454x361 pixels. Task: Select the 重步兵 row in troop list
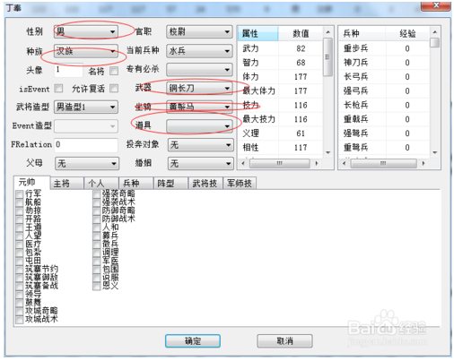click(x=384, y=48)
